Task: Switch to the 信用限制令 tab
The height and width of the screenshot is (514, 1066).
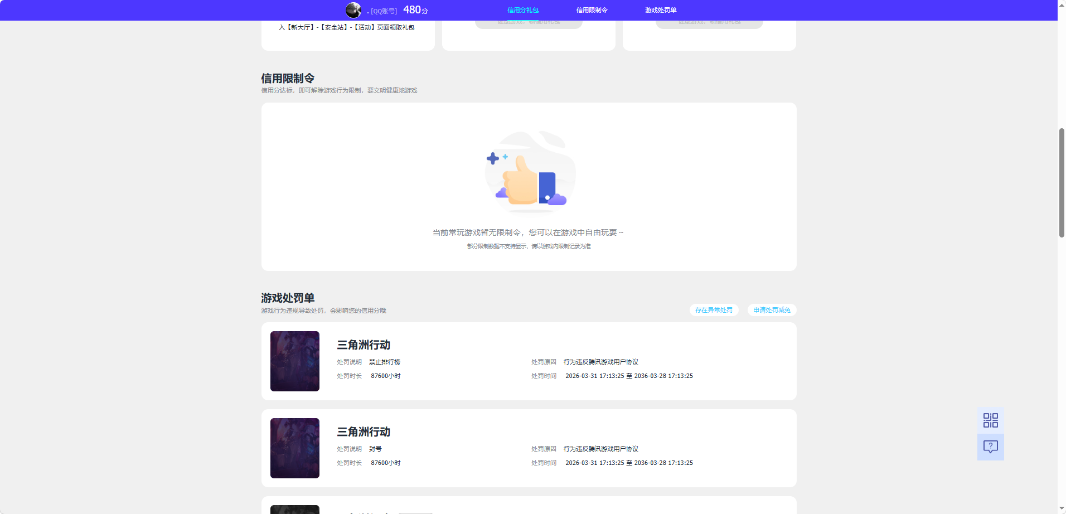Action: 591,9
